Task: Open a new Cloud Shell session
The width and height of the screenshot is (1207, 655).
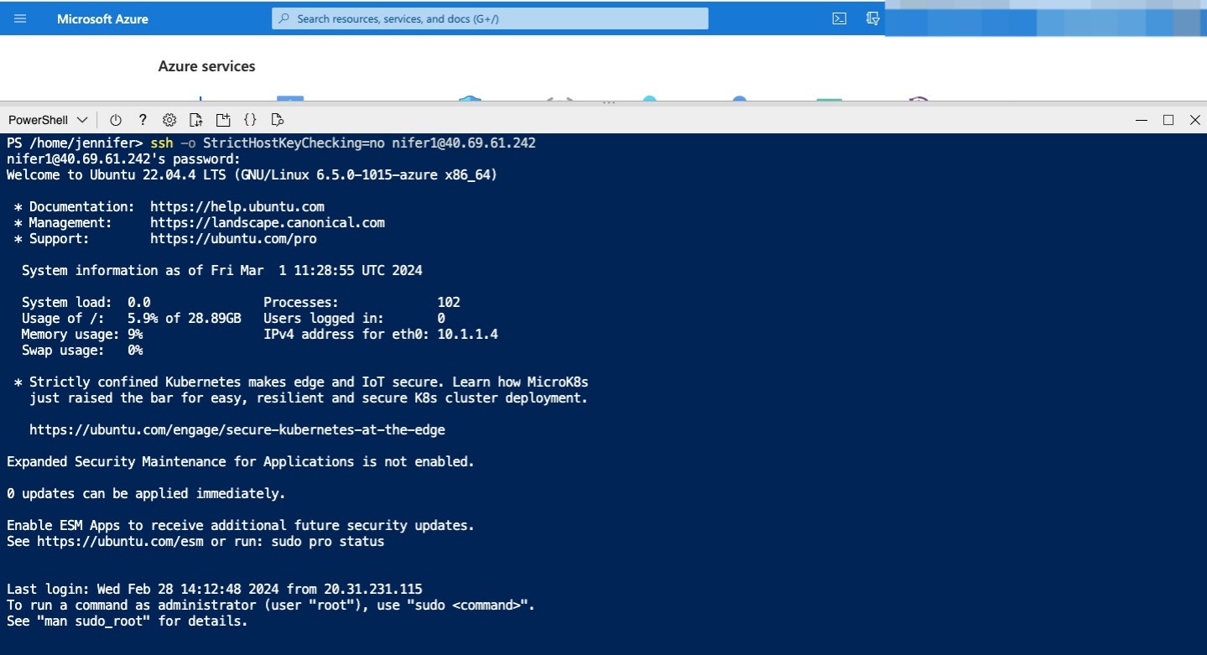Action: point(223,120)
